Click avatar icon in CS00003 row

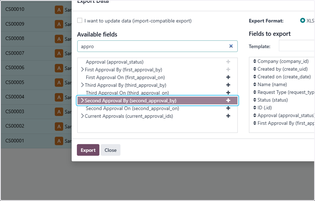[59, 112]
